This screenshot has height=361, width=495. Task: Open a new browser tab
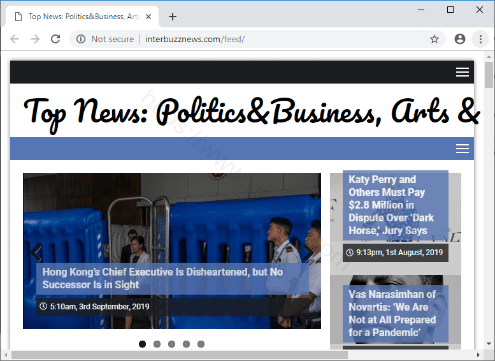tap(173, 17)
